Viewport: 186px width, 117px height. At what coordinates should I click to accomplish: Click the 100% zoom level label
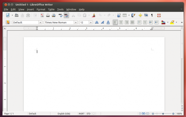tap(179, 114)
